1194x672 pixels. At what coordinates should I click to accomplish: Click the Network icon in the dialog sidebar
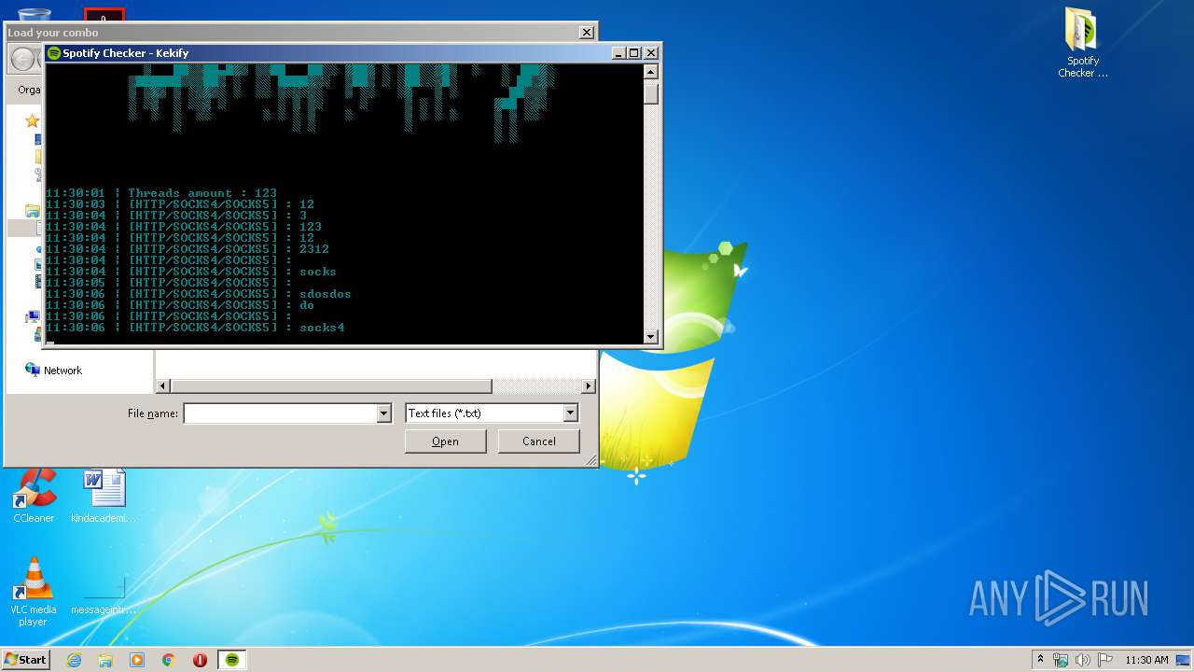[33, 370]
